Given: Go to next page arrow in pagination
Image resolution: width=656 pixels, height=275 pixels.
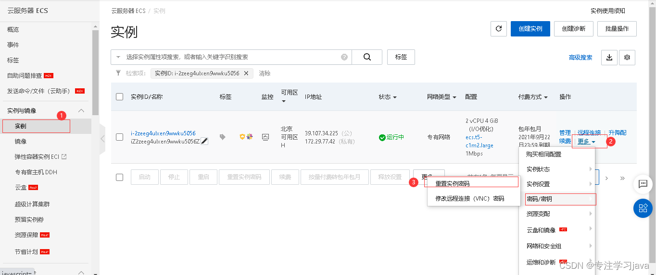Looking at the screenshot, I should tap(607, 178).
